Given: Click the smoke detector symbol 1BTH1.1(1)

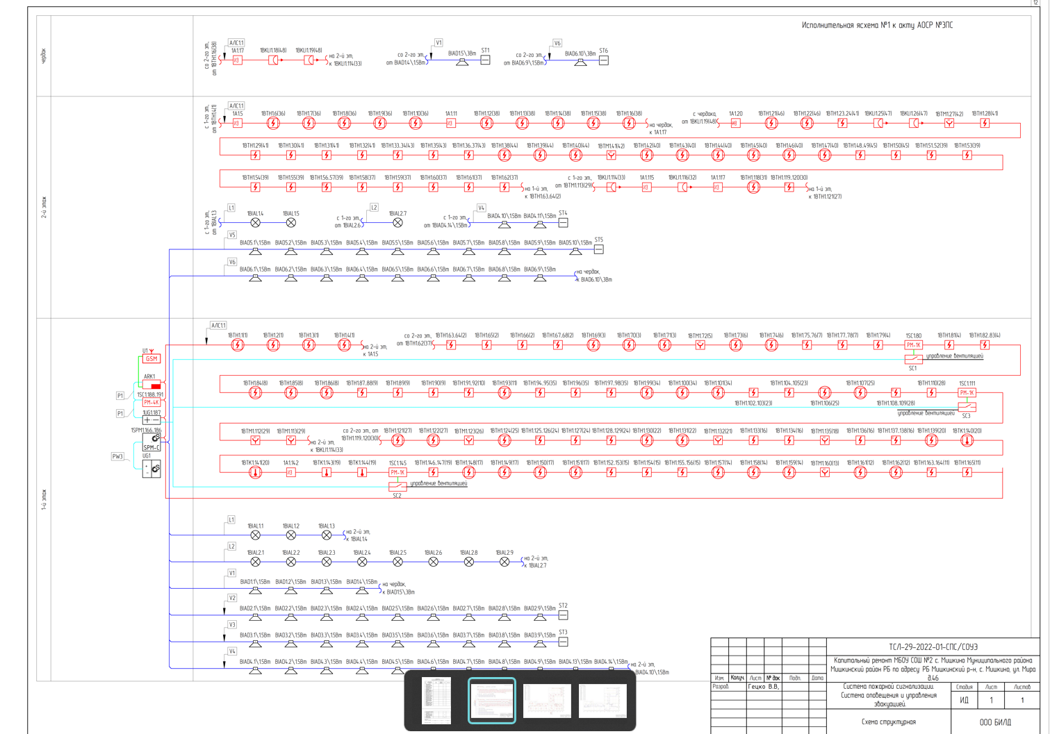Looking at the screenshot, I should click(238, 345).
